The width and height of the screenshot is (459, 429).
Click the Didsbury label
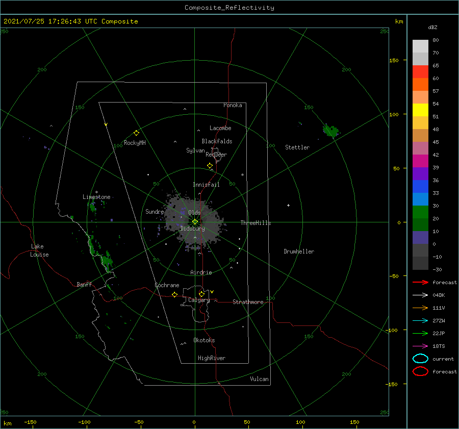(193, 229)
